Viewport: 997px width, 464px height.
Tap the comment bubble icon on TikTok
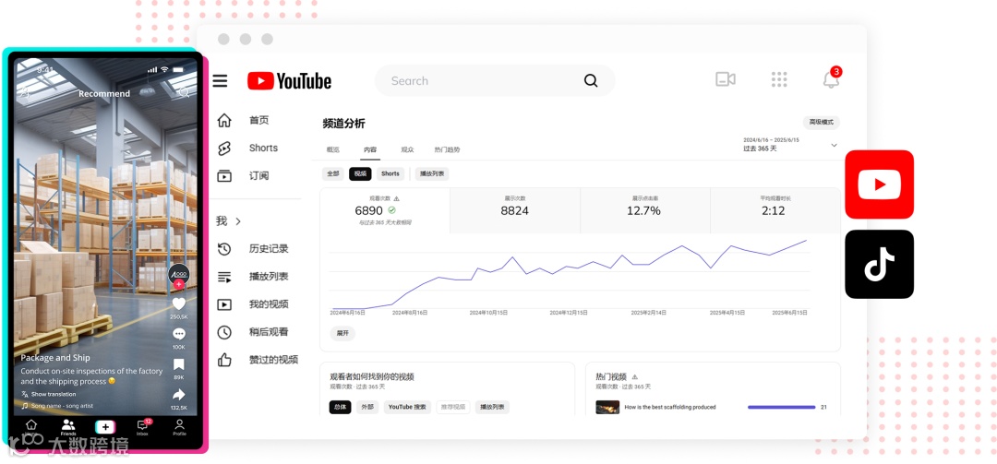(179, 334)
